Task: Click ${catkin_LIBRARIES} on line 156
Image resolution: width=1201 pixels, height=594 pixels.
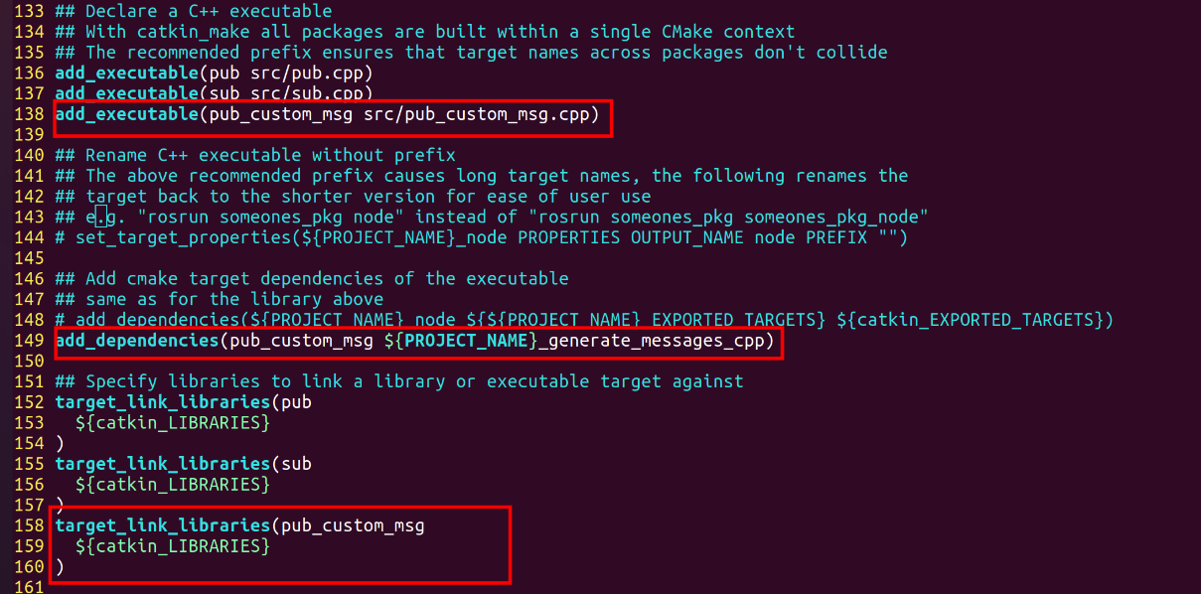Action: [x=172, y=485]
